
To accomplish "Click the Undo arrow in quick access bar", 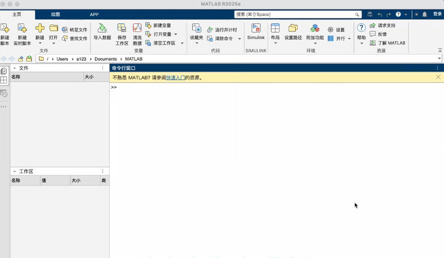I will 380,14.
